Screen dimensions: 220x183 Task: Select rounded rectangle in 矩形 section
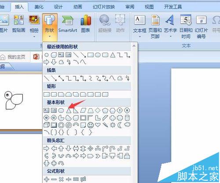pyautogui.click(x=54, y=94)
